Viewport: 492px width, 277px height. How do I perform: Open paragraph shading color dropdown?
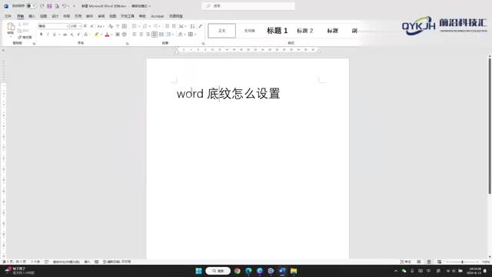coord(184,34)
